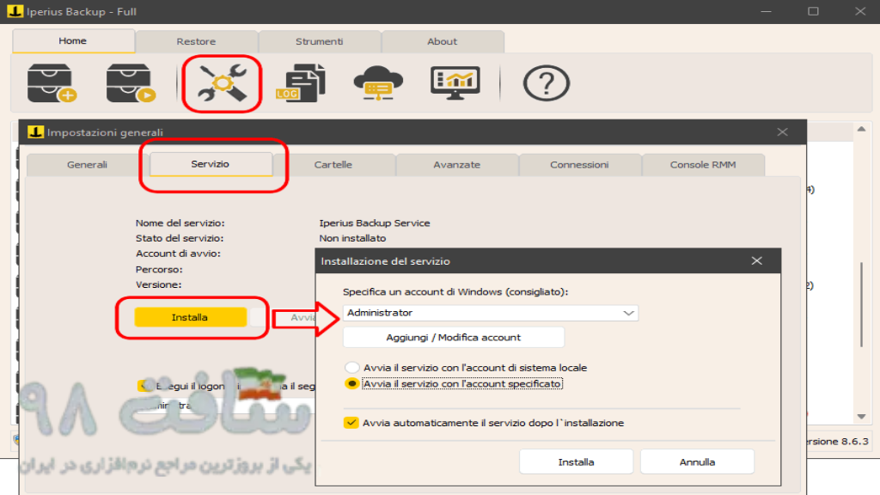Close the Impostazioni generali window
This screenshot has width=880, height=495.
point(782,131)
